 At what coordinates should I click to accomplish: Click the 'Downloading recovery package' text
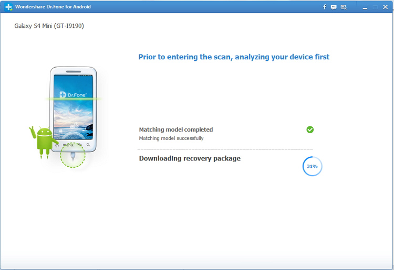(190, 159)
